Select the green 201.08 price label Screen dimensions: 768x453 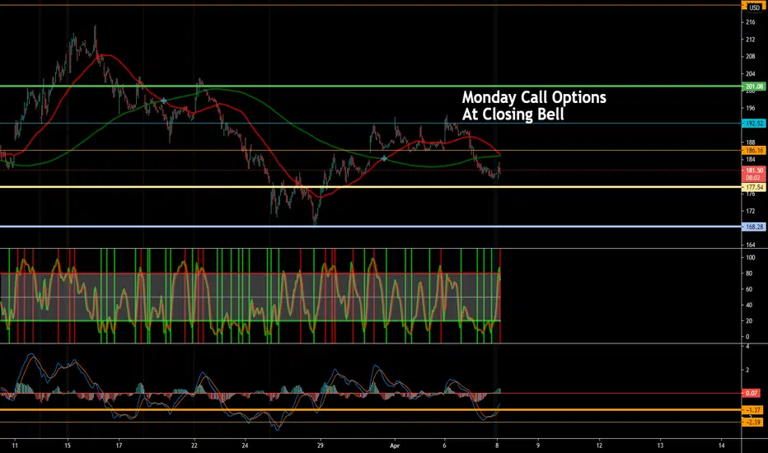(754, 86)
